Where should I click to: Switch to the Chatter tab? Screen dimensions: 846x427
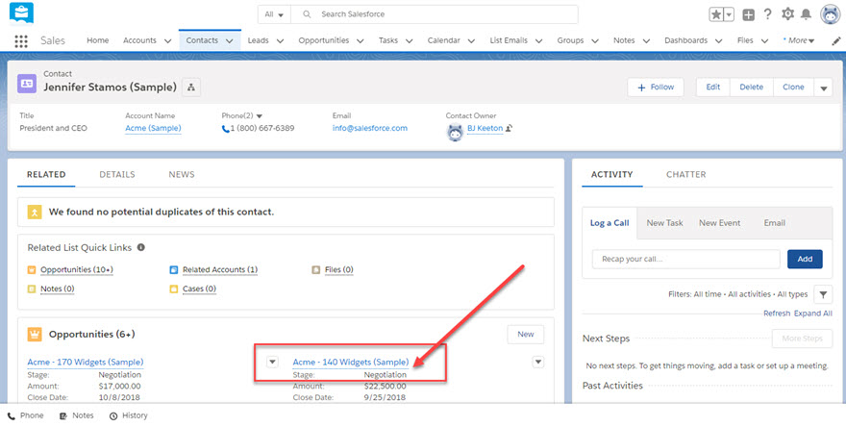(685, 174)
